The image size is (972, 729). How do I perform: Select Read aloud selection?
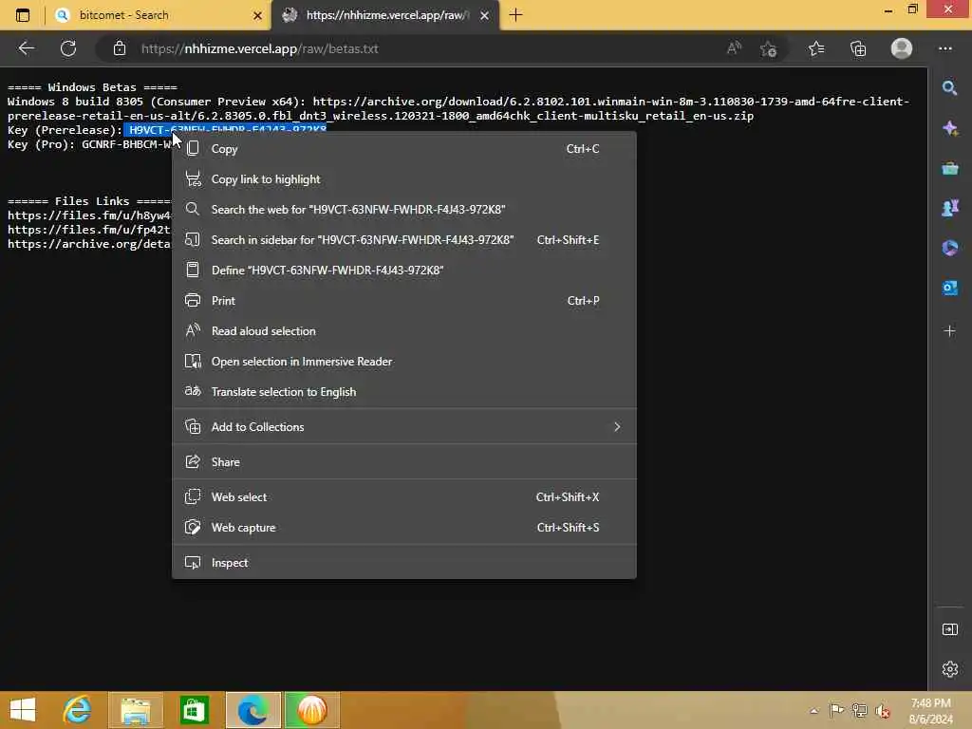(x=404, y=331)
